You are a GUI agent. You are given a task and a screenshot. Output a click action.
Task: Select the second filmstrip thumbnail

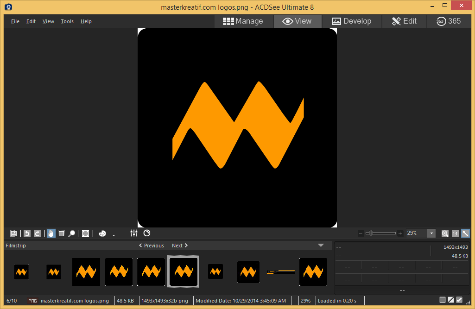coord(54,272)
